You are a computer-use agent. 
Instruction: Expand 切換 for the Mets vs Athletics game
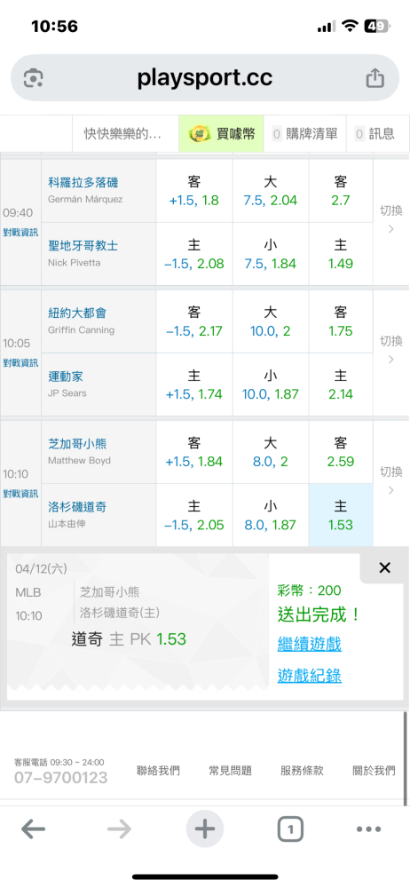pos(390,349)
